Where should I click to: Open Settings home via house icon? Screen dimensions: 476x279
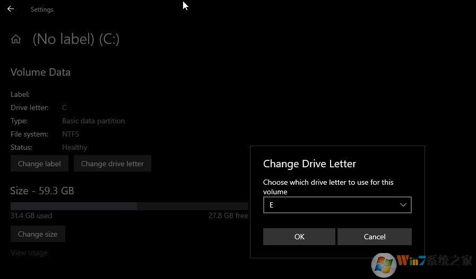[16, 39]
